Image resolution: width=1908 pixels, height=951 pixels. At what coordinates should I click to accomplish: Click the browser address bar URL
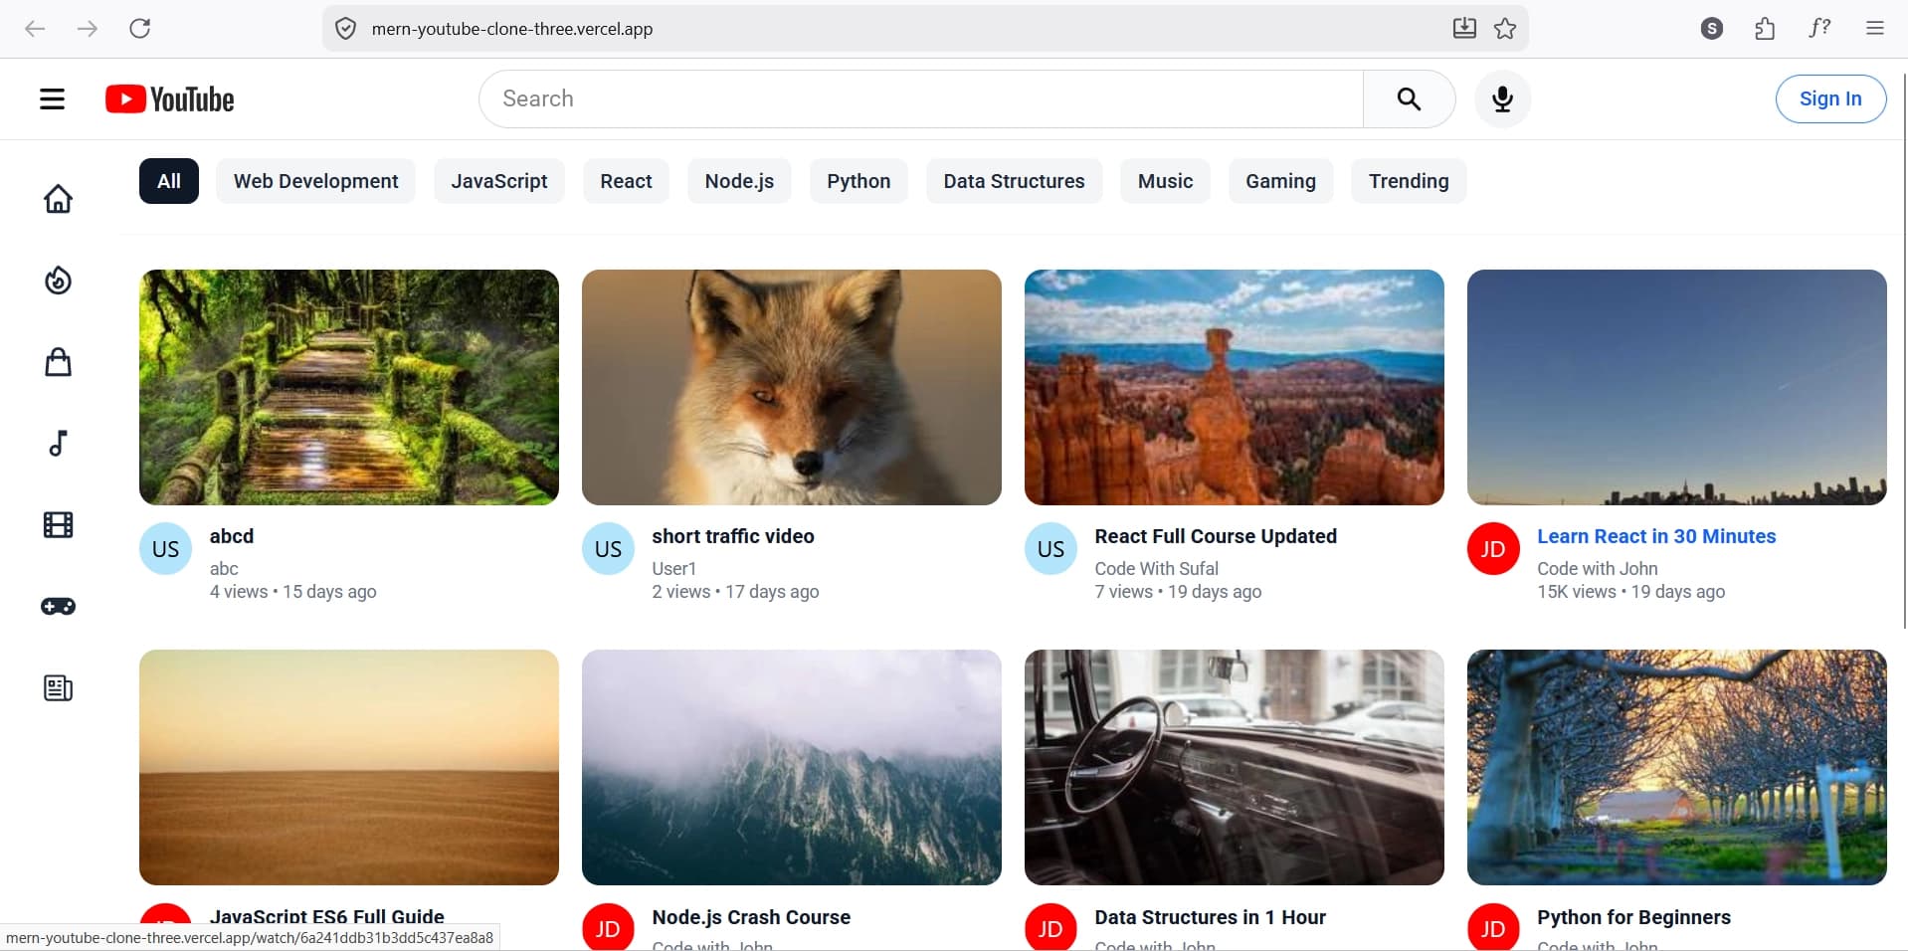click(512, 29)
